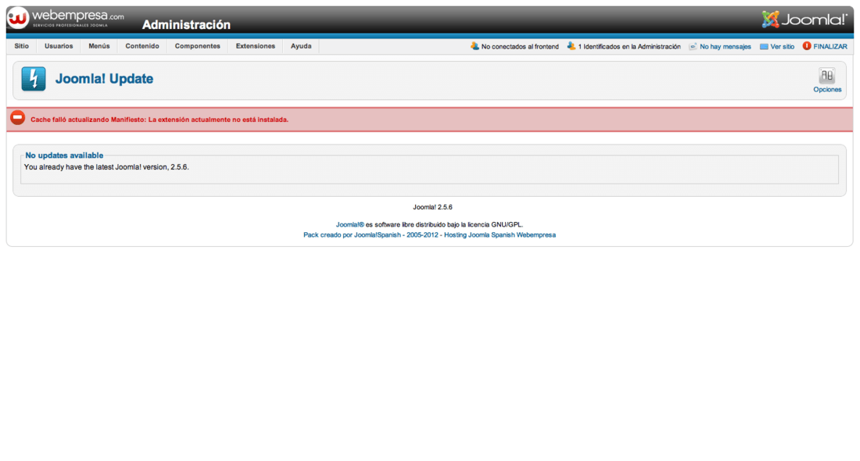
Task: Click the frontend users icon
Action: (475, 46)
